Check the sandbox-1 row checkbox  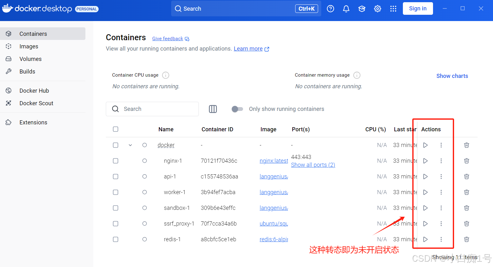(x=116, y=208)
